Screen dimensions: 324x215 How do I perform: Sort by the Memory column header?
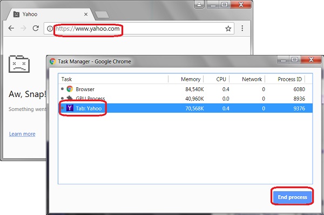(x=186, y=79)
